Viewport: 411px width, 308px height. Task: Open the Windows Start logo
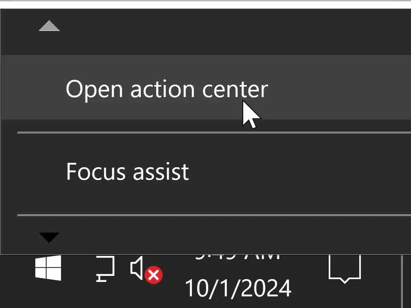[48, 268]
